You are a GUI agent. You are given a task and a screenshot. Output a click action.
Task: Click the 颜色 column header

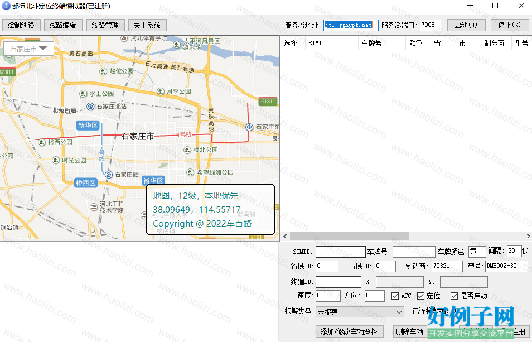418,43
